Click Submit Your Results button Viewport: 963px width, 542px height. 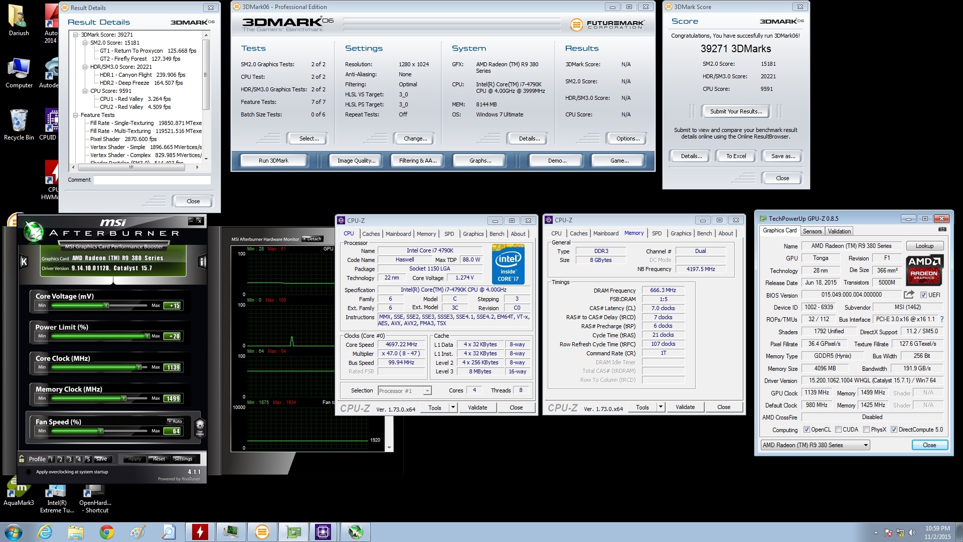point(735,111)
